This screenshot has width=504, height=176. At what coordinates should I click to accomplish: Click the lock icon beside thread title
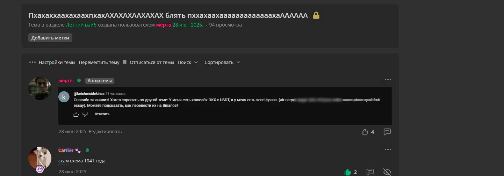(x=316, y=15)
